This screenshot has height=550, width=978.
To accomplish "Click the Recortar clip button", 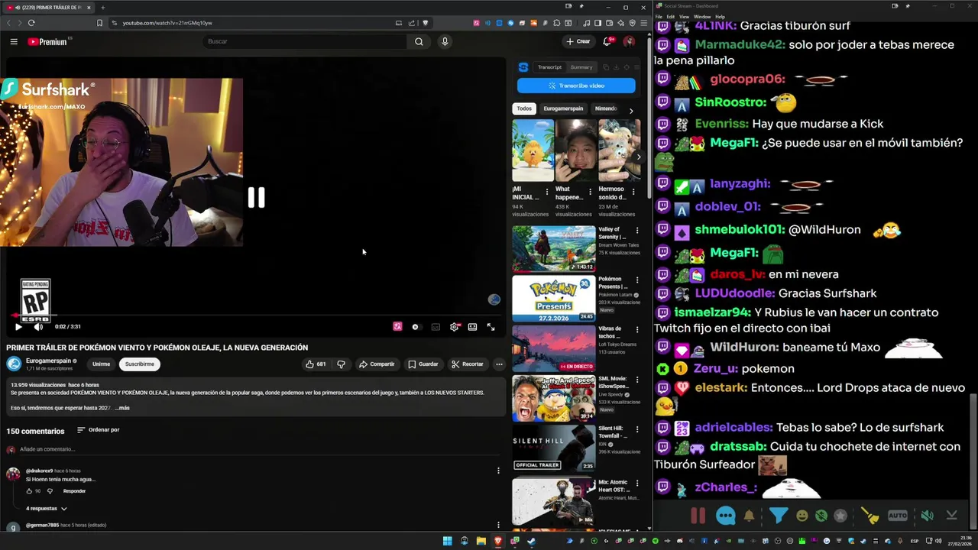I will click(467, 364).
